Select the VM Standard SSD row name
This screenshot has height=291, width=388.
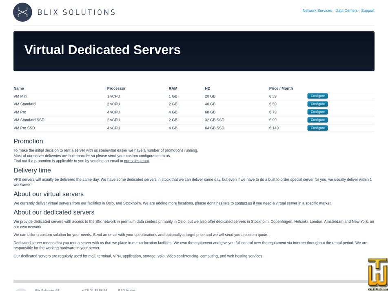tap(29, 120)
